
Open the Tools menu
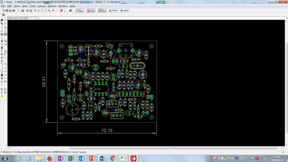pos(33,6)
